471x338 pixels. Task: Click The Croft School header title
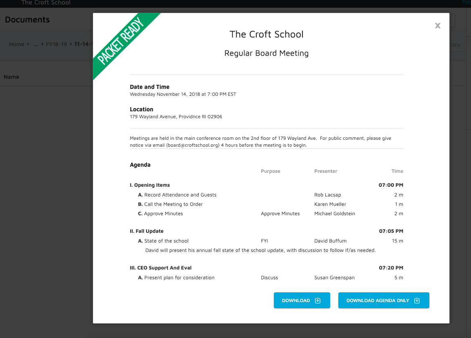46,3
